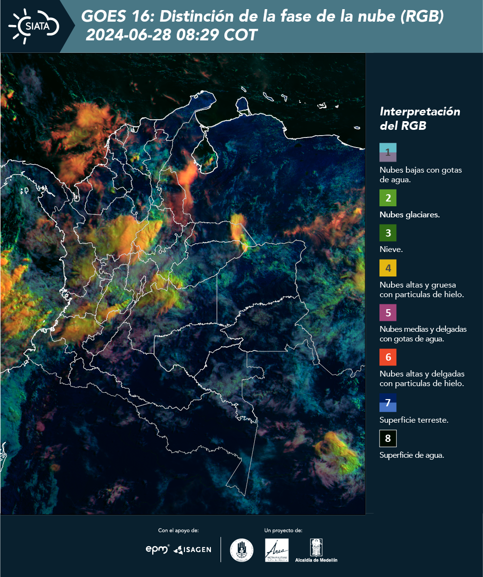The height and width of the screenshot is (577, 483).
Task: Click the 'Interpretación del RGB' heading
Action: pyautogui.click(x=420, y=118)
